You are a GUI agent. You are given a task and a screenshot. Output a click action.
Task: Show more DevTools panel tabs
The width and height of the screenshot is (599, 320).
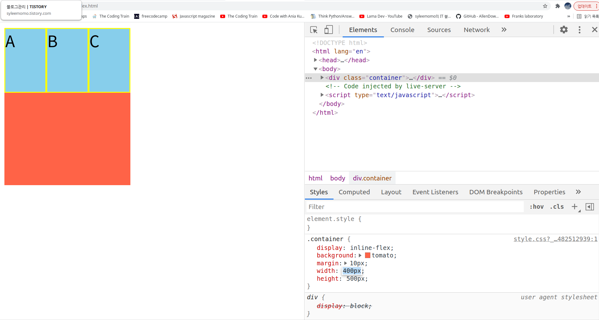pos(504,30)
